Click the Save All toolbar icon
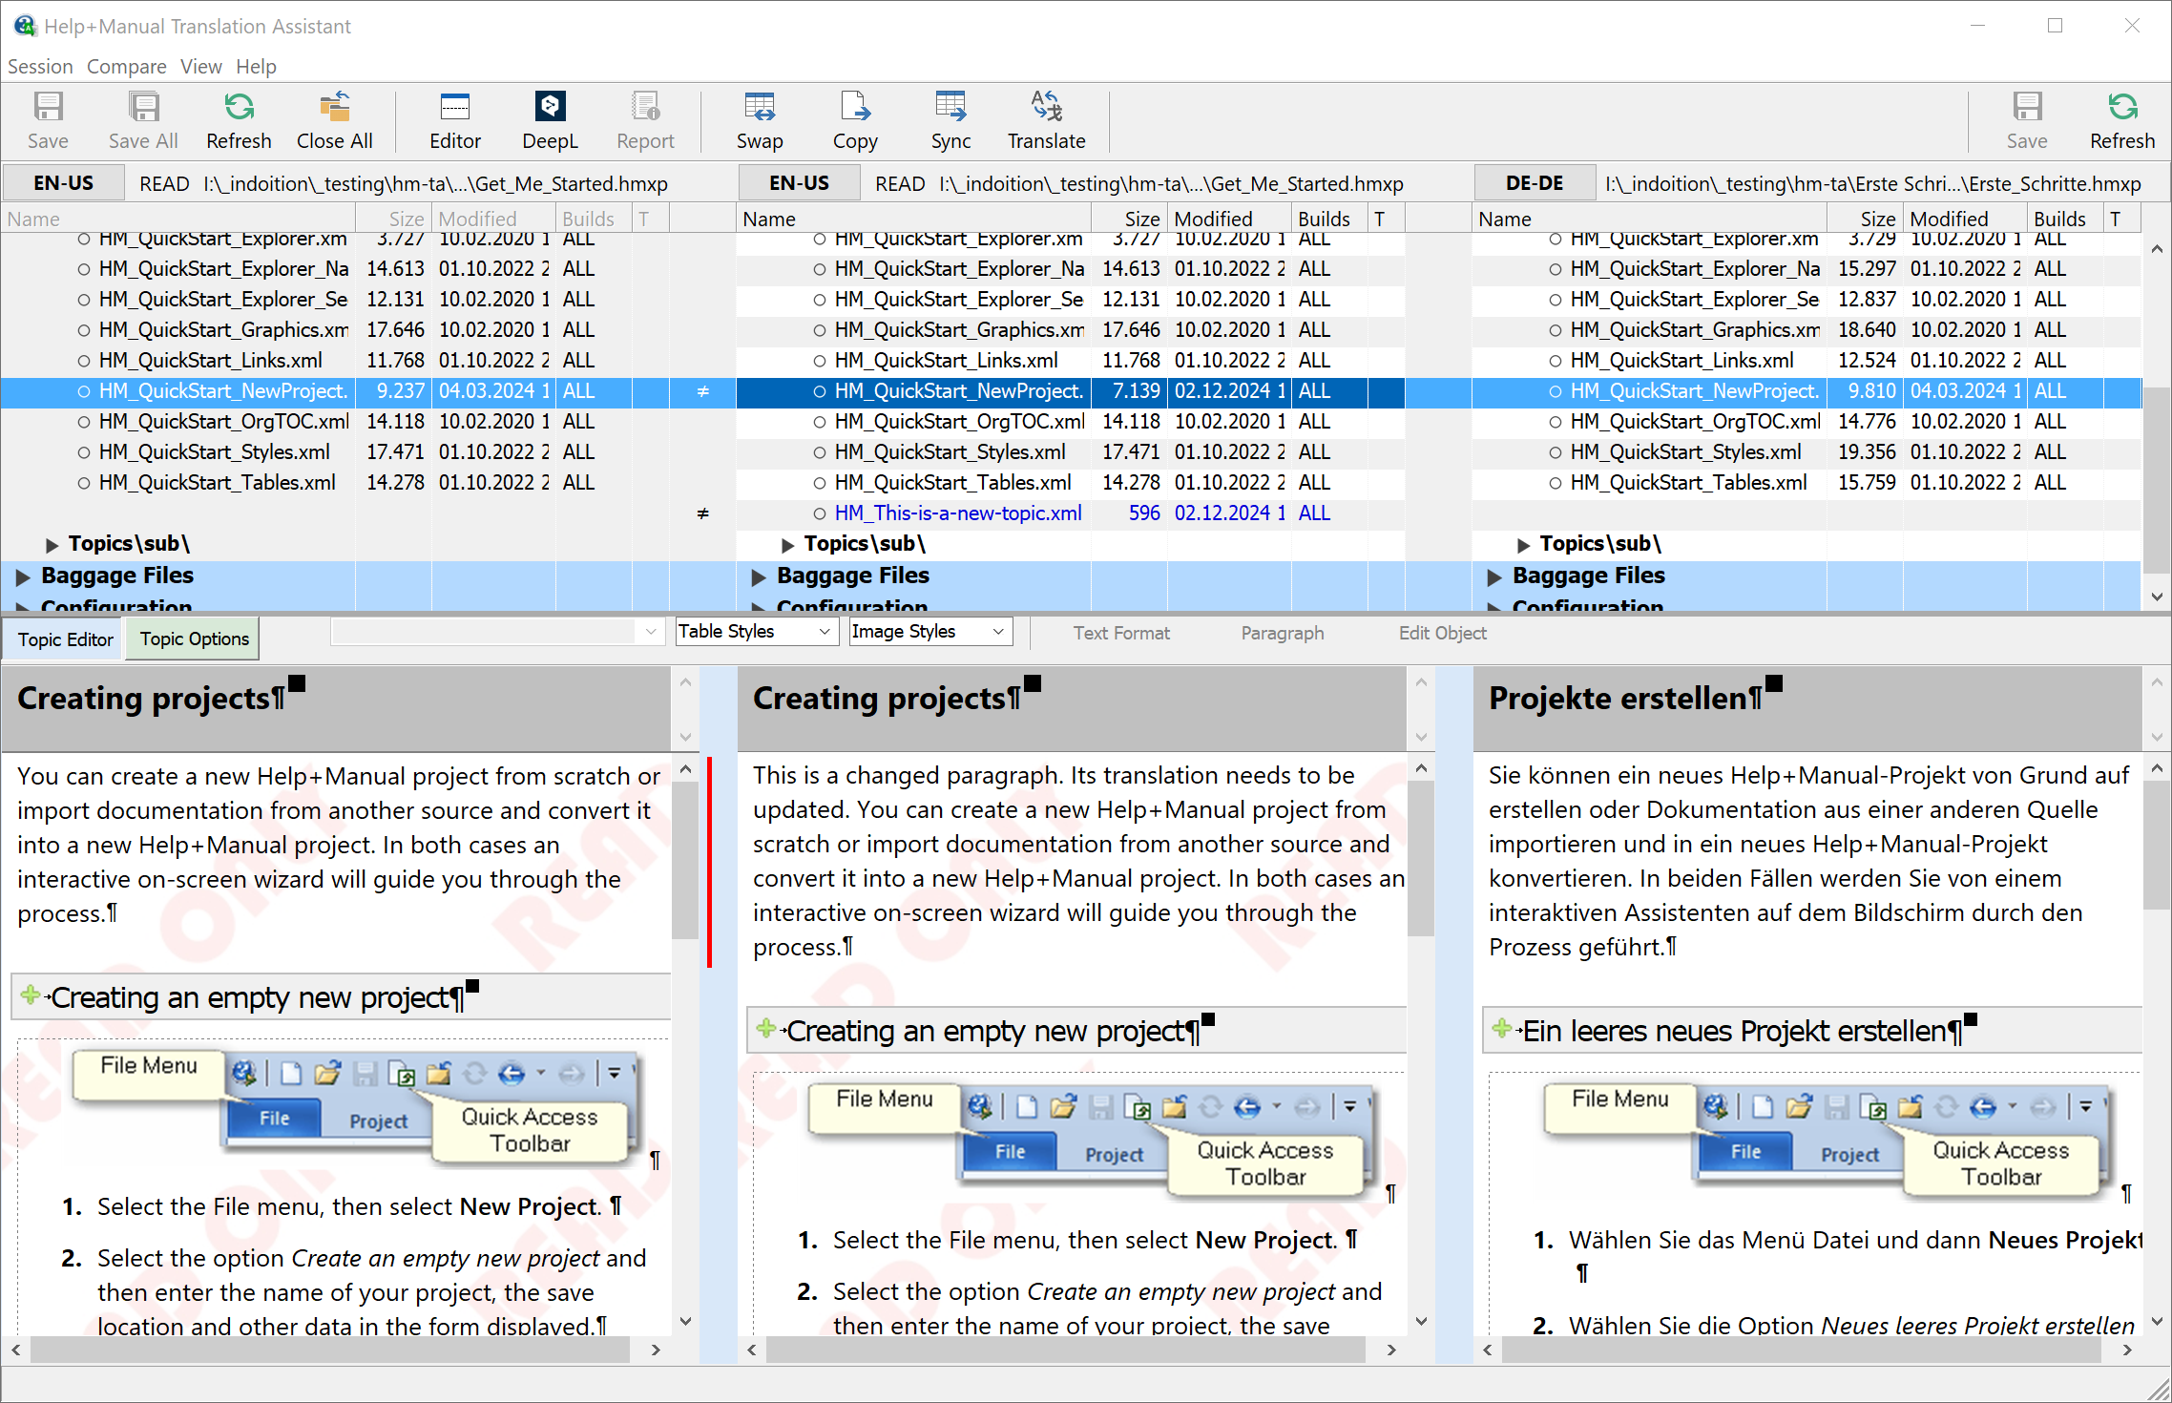The image size is (2172, 1403). [x=143, y=121]
